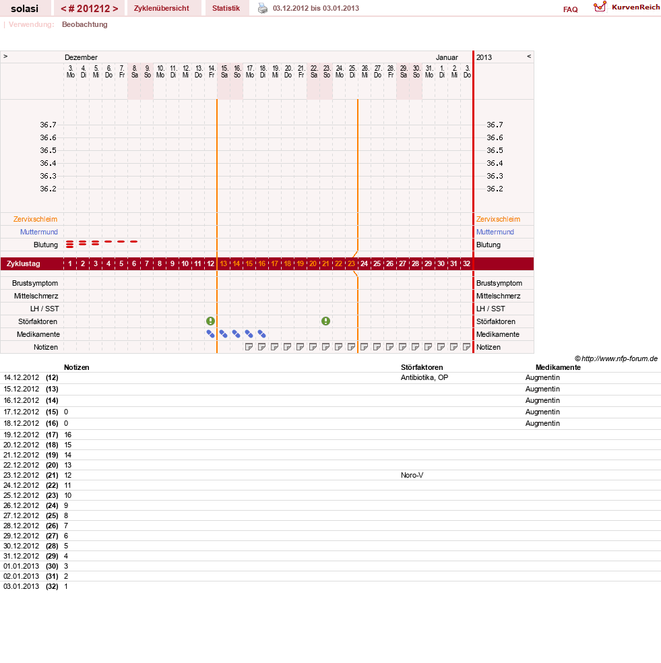Image resolution: width=661 pixels, height=663 pixels.
Task: Open the note icon on cycle day 17
Action: (274, 347)
